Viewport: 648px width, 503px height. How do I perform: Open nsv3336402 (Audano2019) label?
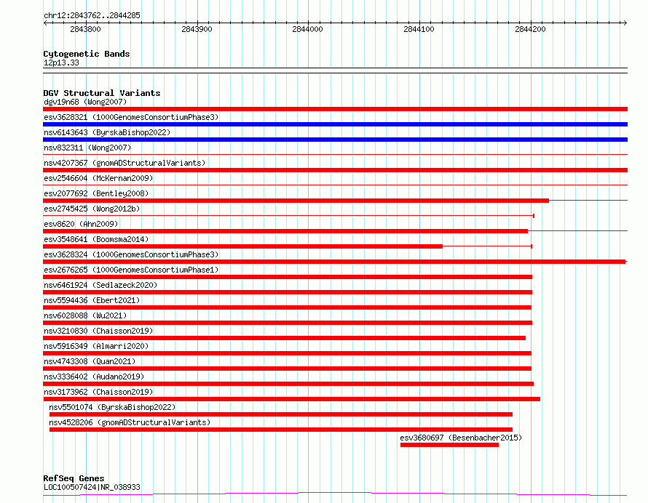(x=94, y=377)
